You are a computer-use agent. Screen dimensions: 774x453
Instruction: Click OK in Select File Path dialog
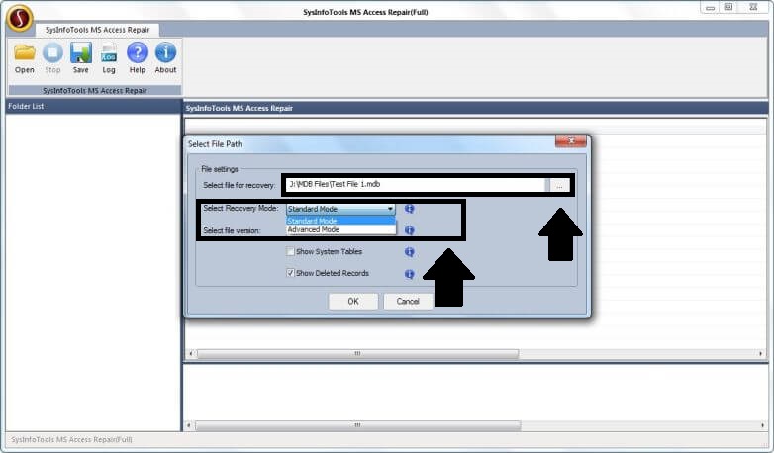coord(353,301)
